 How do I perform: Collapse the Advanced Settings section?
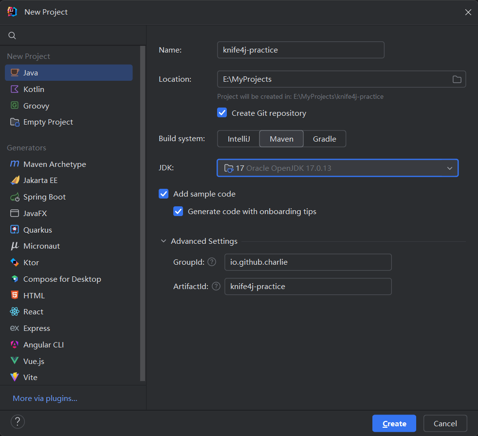(x=164, y=241)
